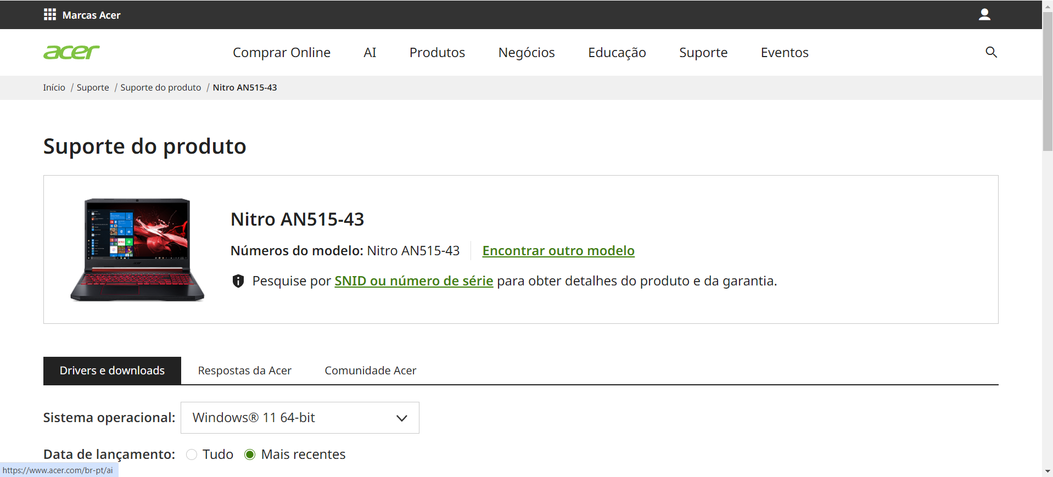Select the Drivers e downloads tab
The height and width of the screenshot is (477, 1053).
click(x=112, y=371)
